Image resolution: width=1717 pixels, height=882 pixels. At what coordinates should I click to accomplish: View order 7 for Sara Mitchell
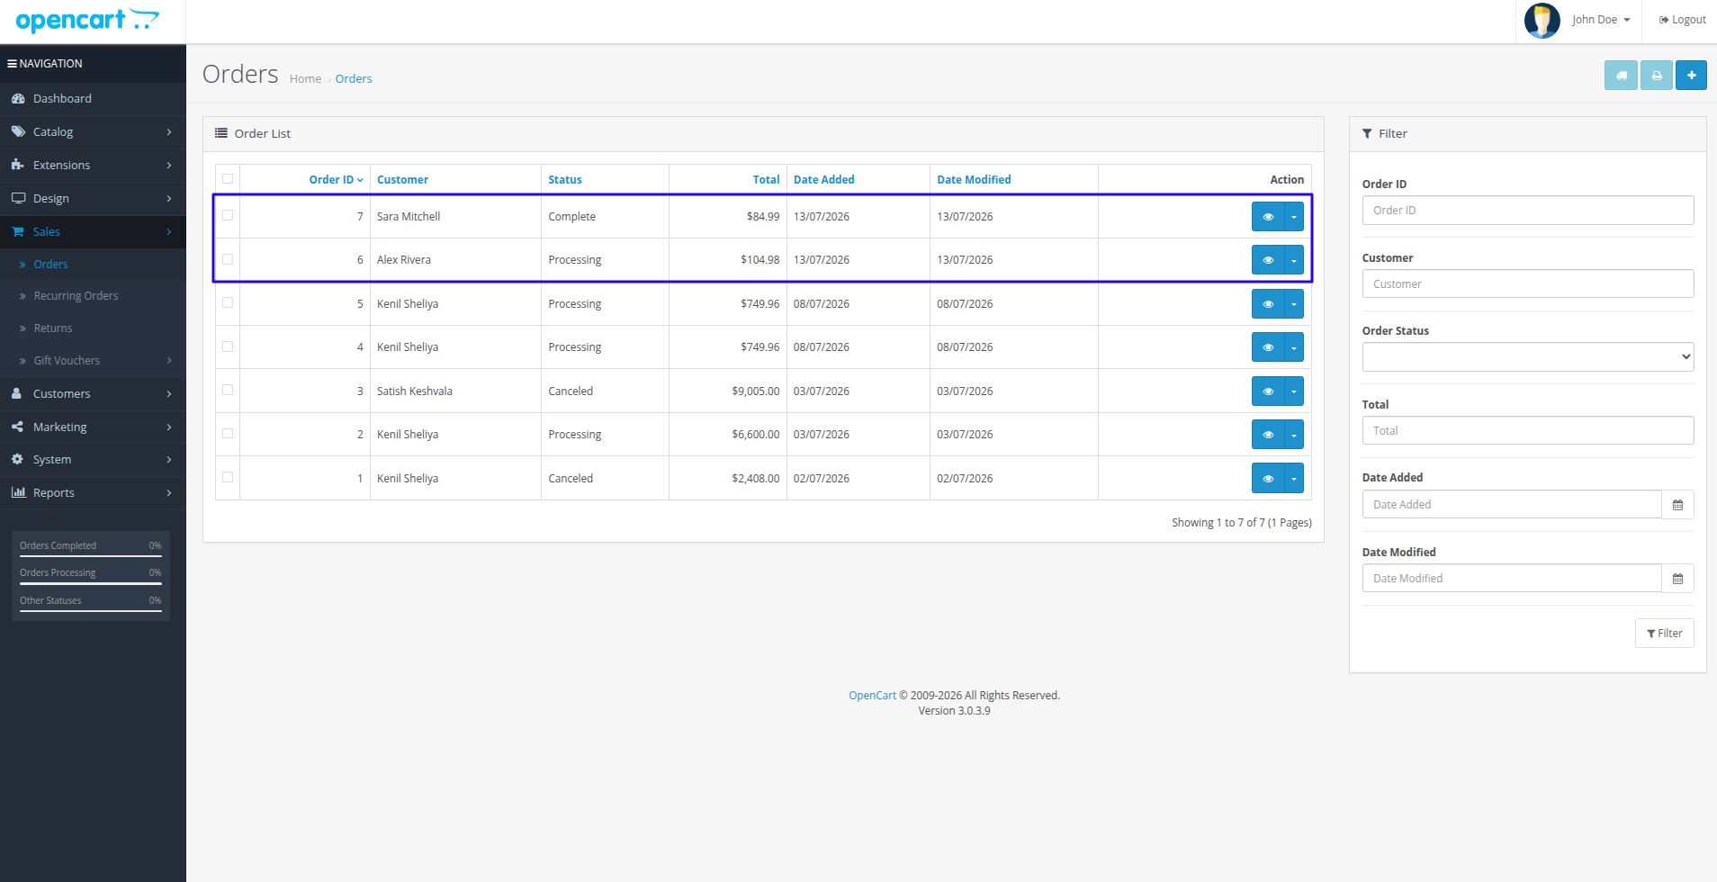point(1268,217)
